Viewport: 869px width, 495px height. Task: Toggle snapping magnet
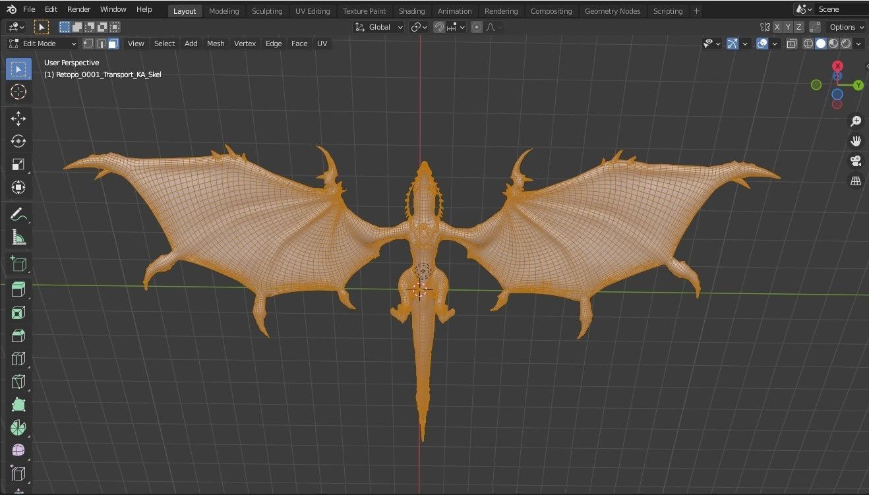pyautogui.click(x=438, y=27)
